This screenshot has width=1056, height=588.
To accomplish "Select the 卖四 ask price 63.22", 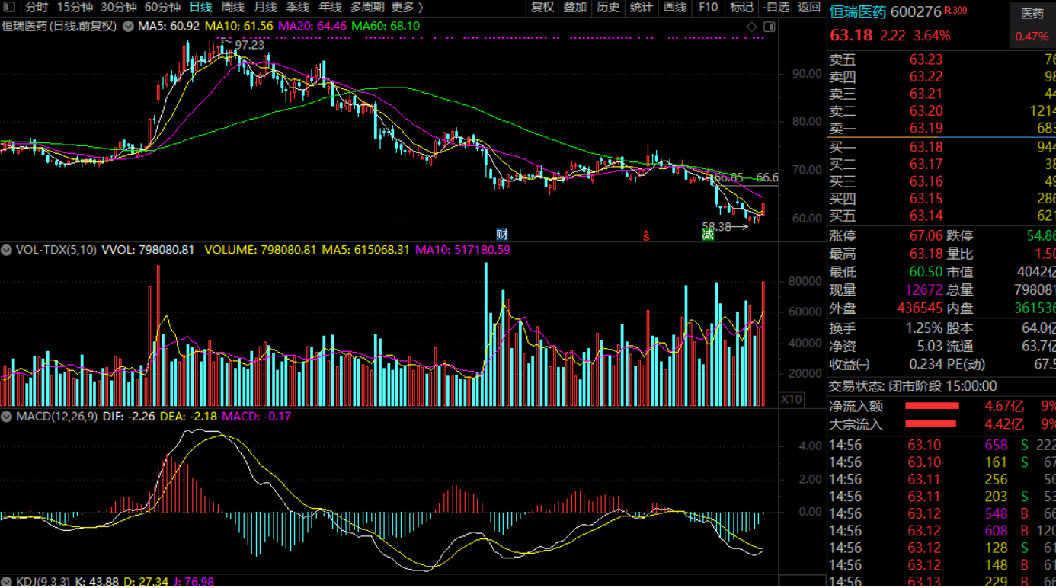I will 926,77.
